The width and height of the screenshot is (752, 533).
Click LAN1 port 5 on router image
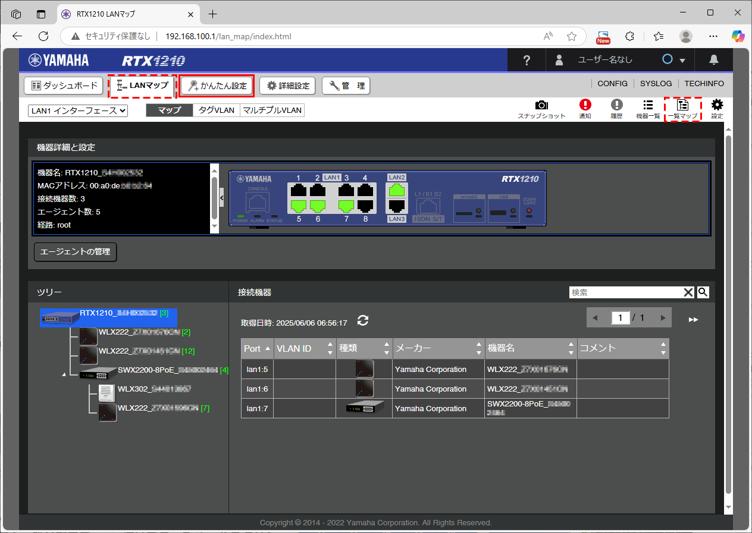pyautogui.click(x=299, y=206)
